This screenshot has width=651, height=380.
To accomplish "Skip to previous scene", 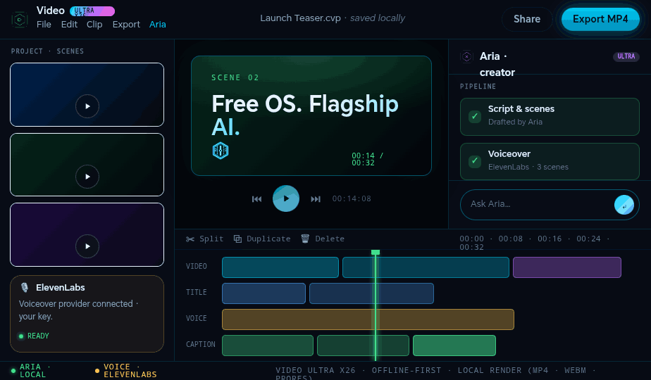I will (x=256, y=199).
